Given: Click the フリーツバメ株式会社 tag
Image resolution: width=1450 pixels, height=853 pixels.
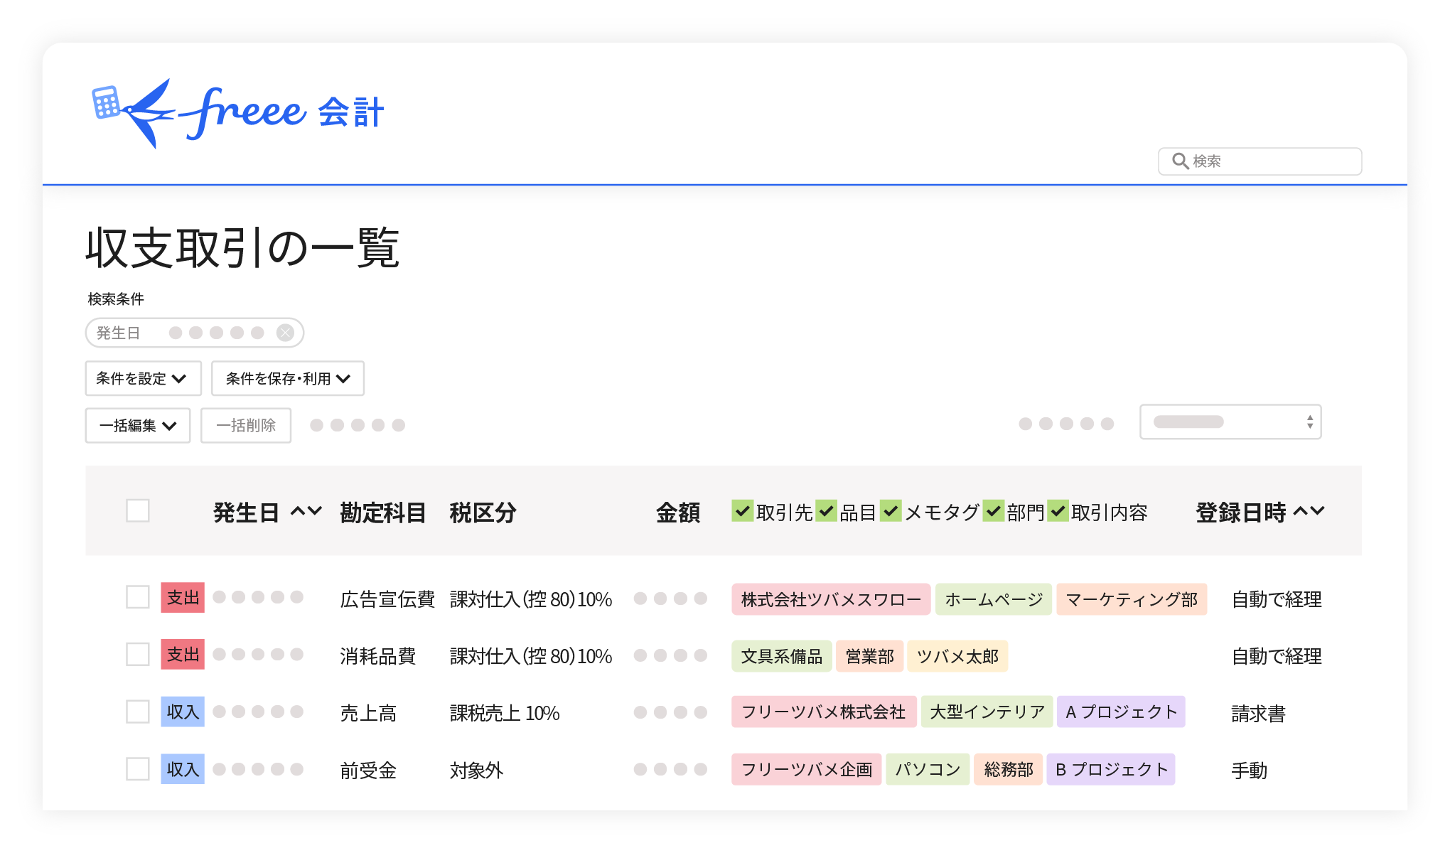Looking at the screenshot, I should tap(824, 712).
